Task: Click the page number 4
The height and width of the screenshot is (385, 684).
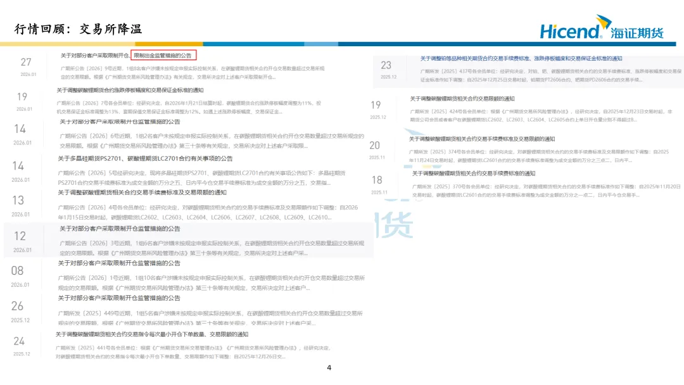Action: 329,368
